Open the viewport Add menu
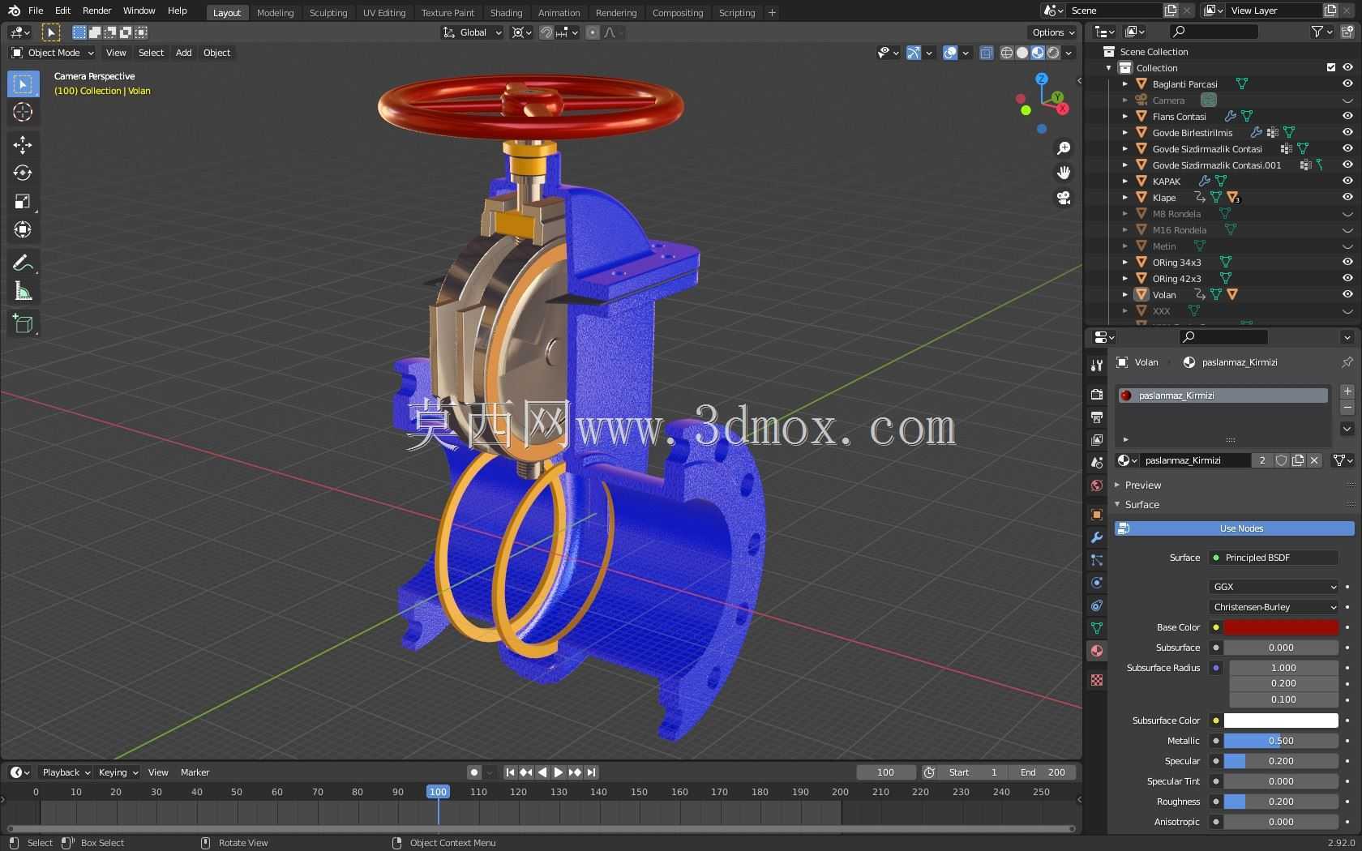The width and height of the screenshot is (1362, 851). 184,53
